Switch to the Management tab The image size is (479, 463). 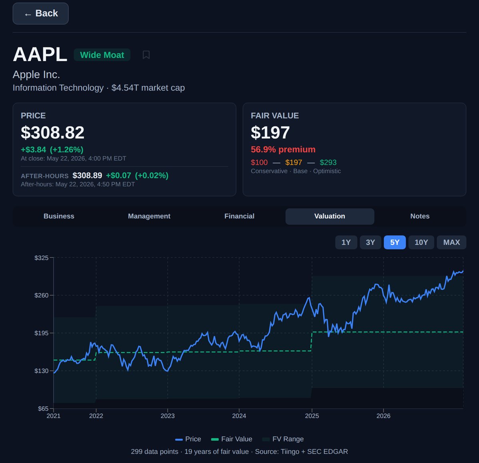[149, 216]
